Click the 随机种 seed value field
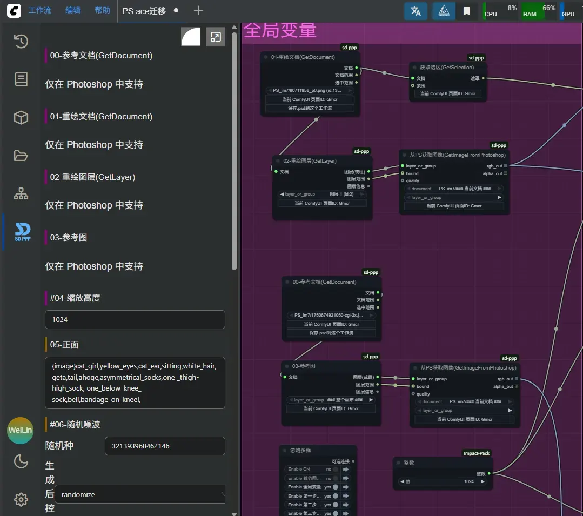This screenshot has width=583, height=516. (x=165, y=446)
